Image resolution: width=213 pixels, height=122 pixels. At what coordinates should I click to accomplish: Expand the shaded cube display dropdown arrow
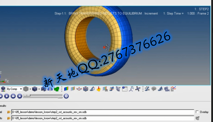39,89
